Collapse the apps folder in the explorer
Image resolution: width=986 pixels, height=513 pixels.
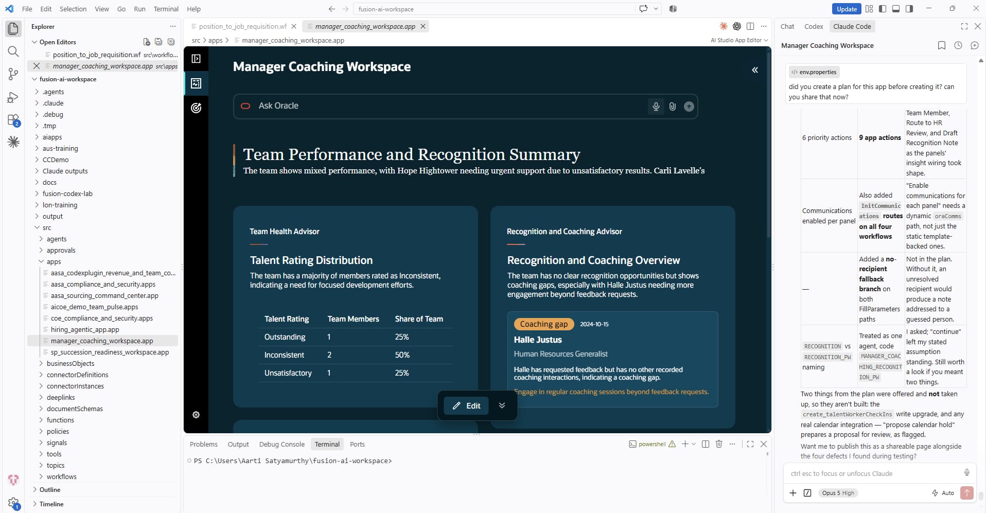click(41, 262)
